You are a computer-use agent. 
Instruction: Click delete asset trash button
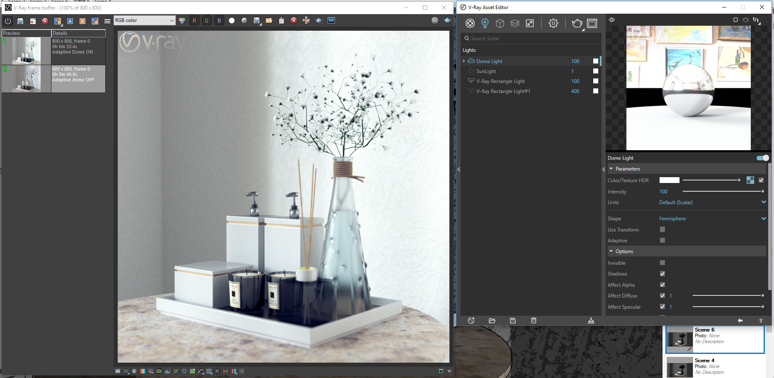[x=534, y=320]
